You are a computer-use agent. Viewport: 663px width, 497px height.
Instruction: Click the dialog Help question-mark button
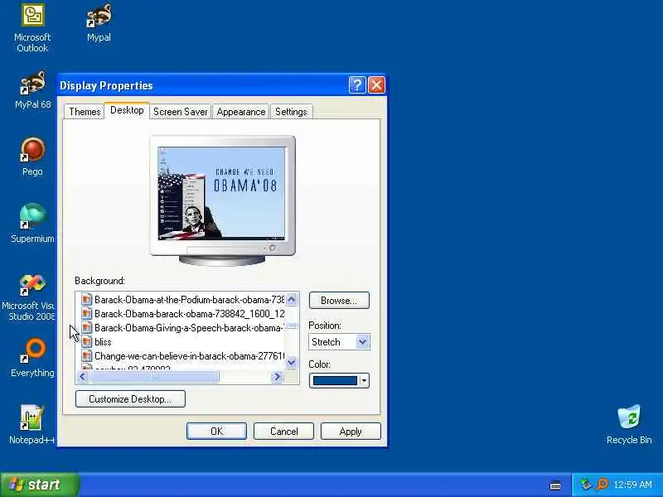(x=357, y=85)
